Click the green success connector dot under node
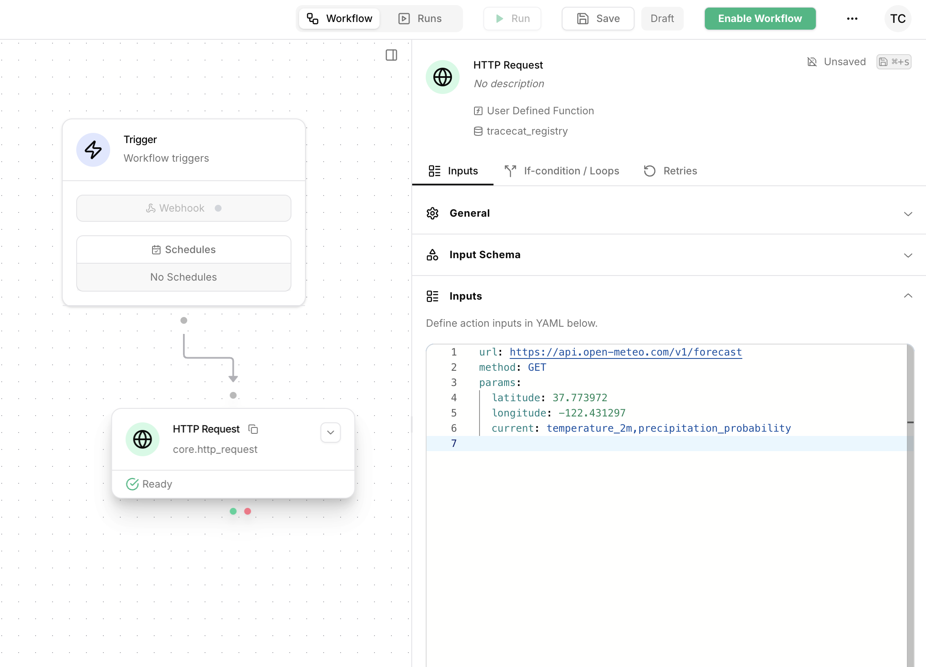The height and width of the screenshot is (667, 926). pyautogui.click(x=233, y=511)
